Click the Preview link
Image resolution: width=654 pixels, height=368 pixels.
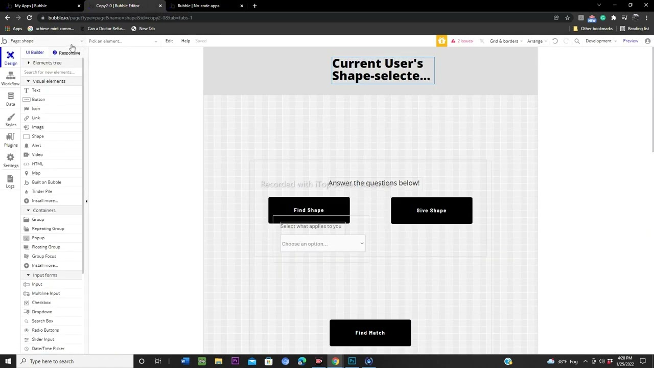point(630,41)
